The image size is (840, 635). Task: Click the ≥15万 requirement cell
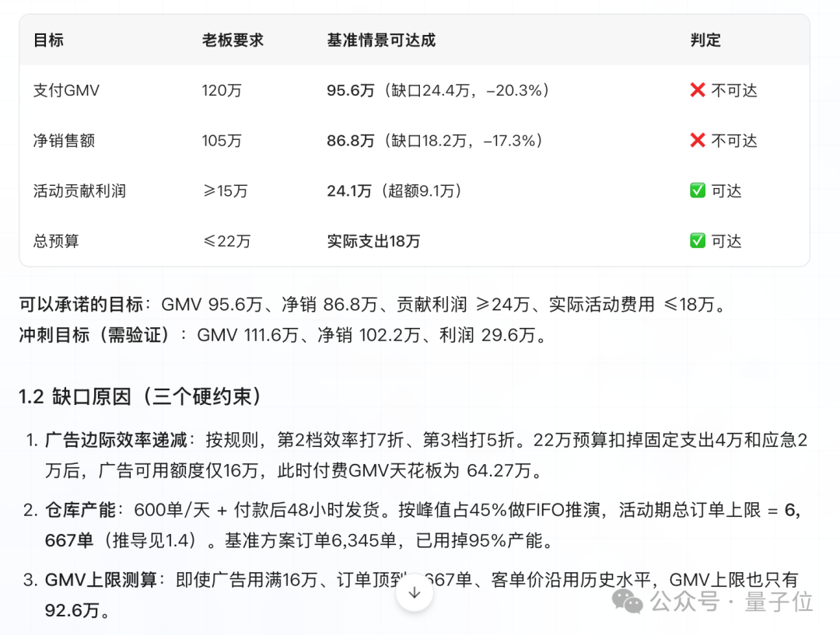(225, 191)
